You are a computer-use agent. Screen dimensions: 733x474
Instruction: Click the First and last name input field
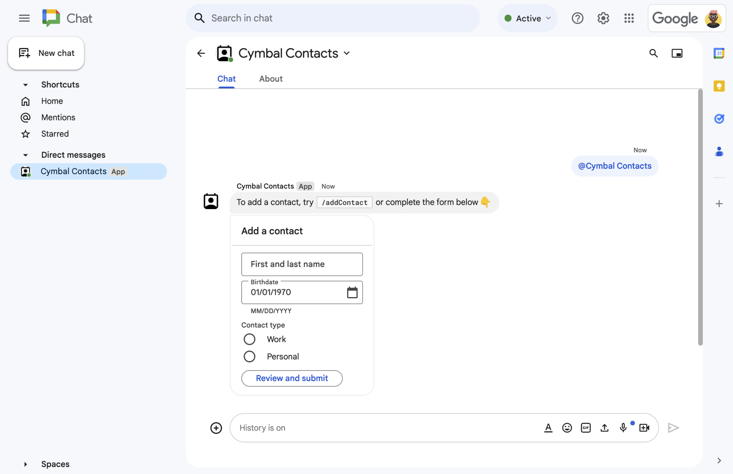pos(301,264)
